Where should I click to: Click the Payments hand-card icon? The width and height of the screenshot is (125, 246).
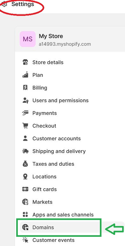[25, 113]
